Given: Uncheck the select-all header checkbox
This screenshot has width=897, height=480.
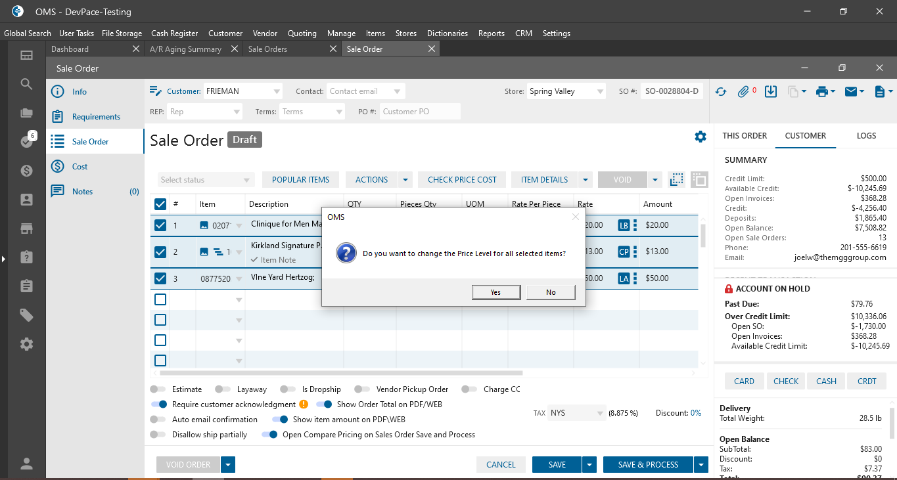Looking at the screenshot, I should pyautogui.click(x=160, y=204).
